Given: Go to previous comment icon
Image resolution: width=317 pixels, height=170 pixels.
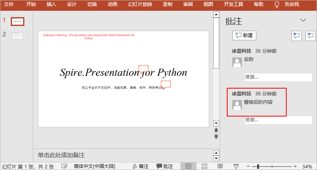Looking at the screenshot, I should [297, 36].
